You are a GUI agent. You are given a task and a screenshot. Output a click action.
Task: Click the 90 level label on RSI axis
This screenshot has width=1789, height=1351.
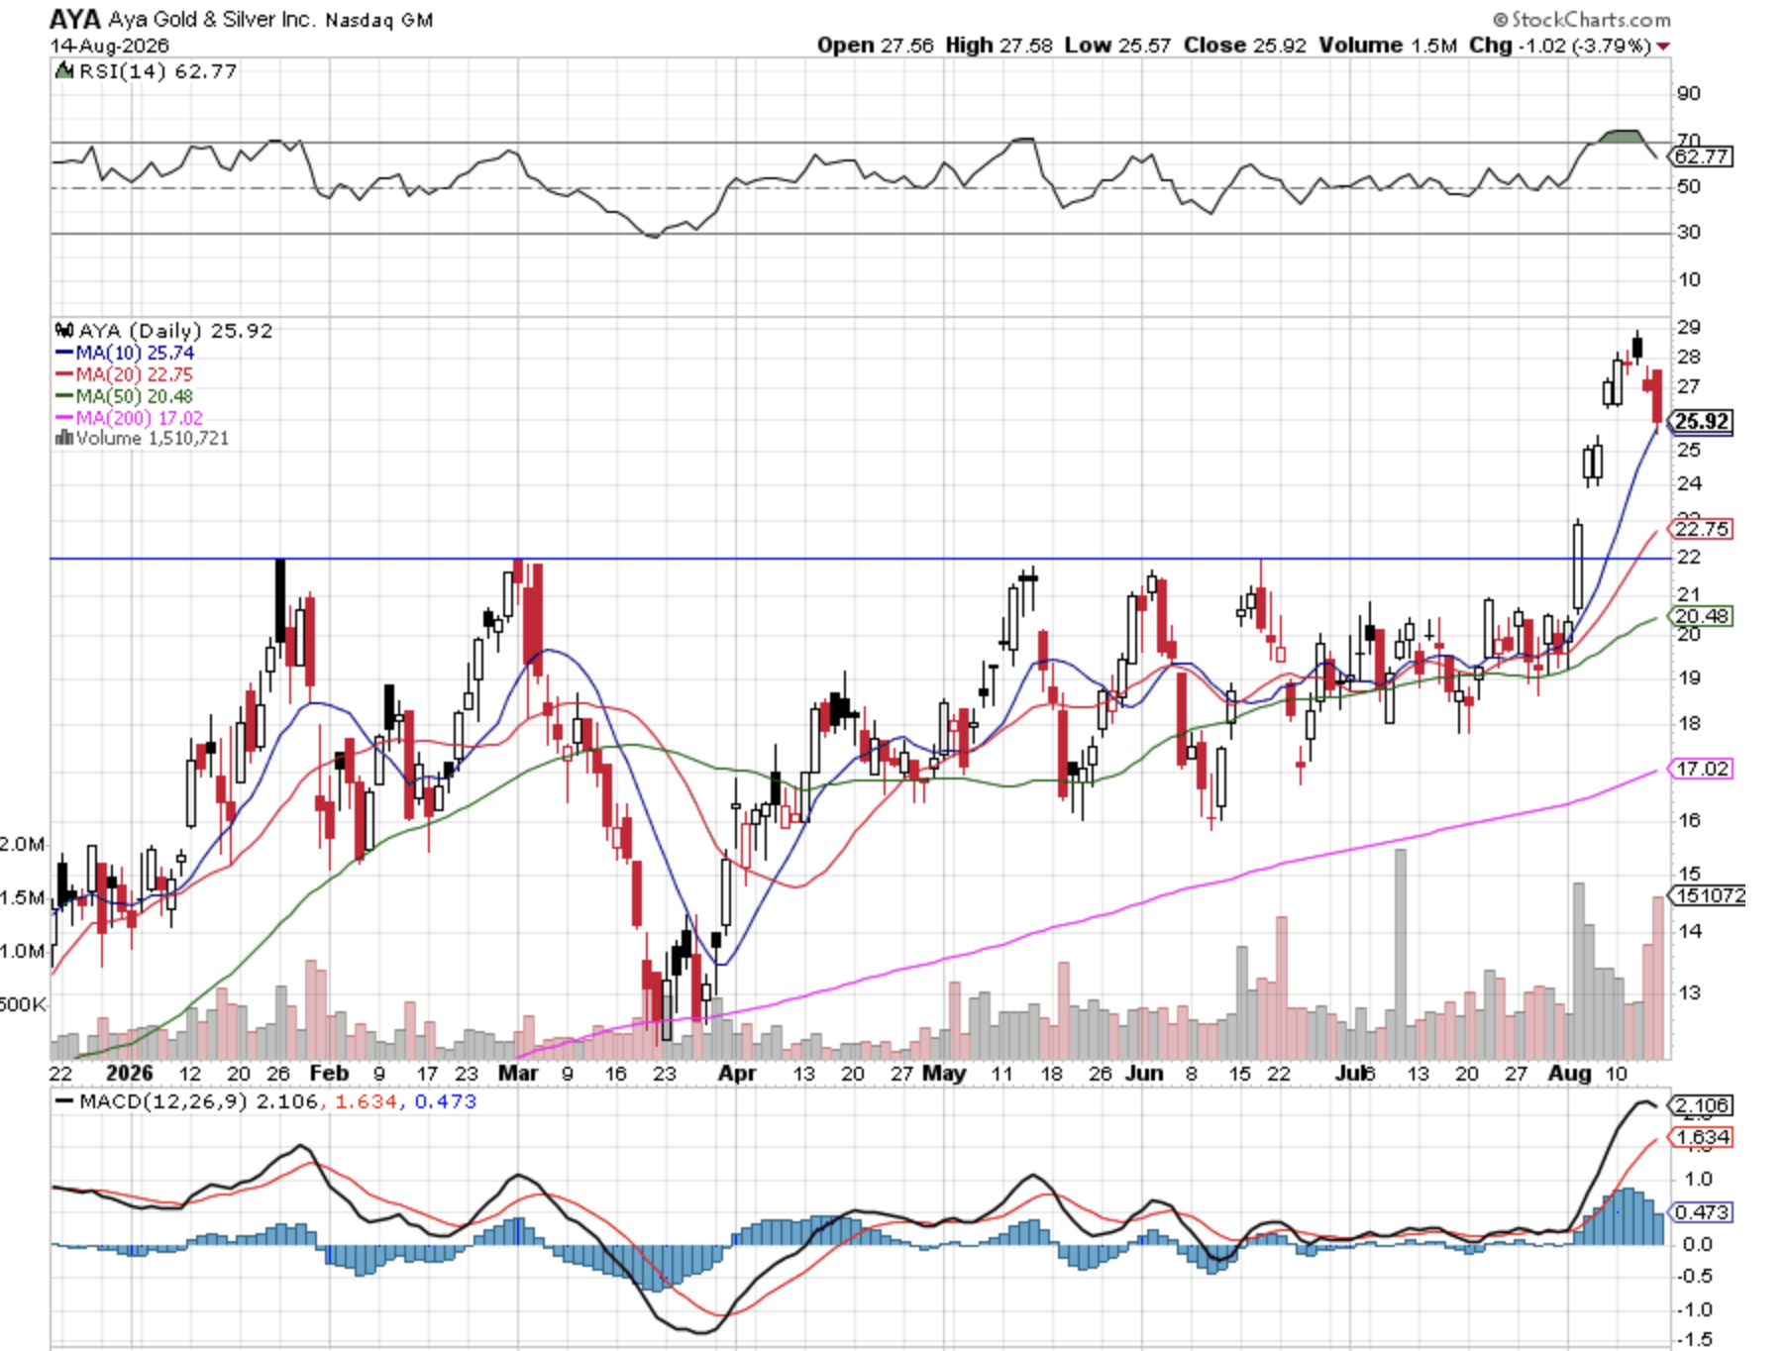(x=1688, y=93)
